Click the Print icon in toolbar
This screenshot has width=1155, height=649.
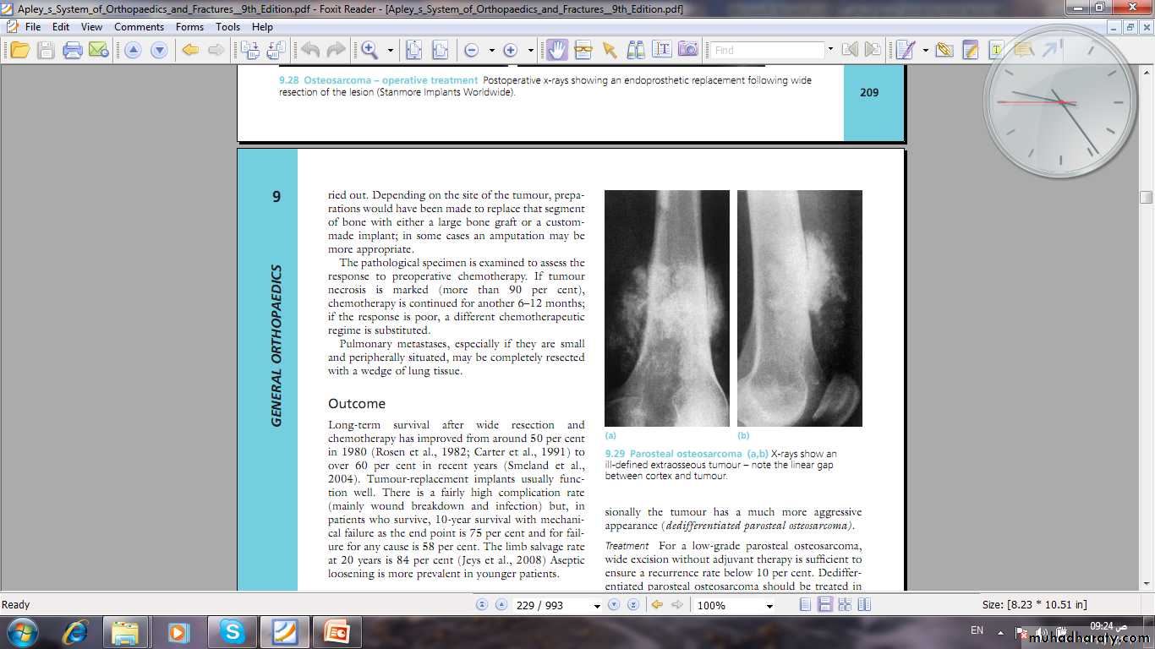pyautogui.click(x=73, y=50)
